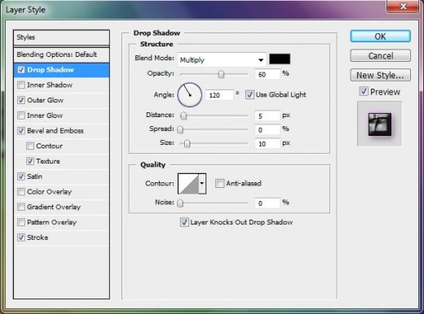Close the Layer Style dialog
The image size is (424, 314).
point(403,6)
